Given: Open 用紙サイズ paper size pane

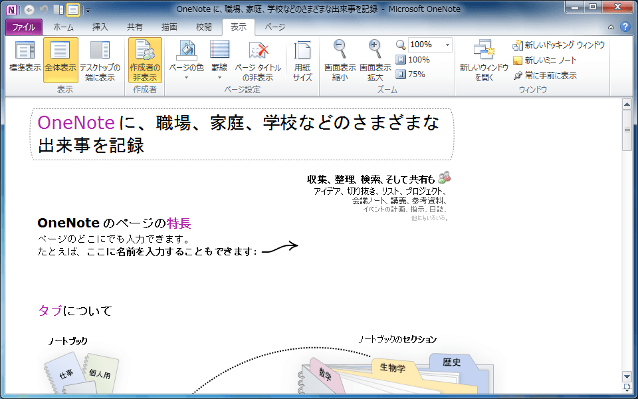Looking at the screenshot, I should (x=302, y=61).
